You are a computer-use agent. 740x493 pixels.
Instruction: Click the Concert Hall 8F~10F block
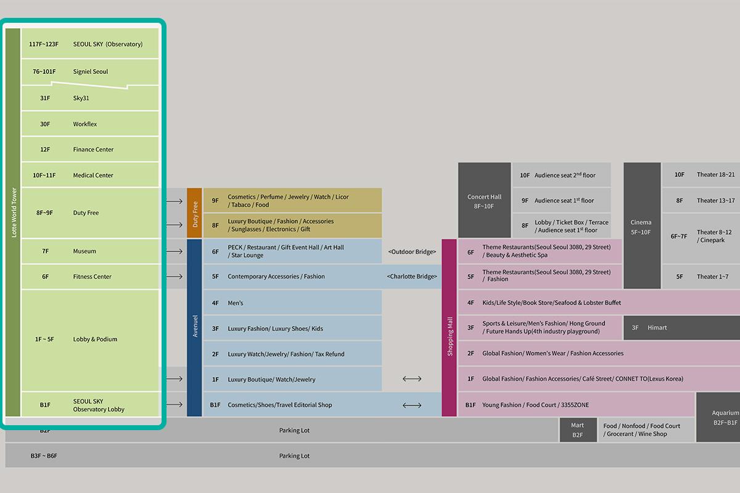pyautogui.click(x=484, y=200)
